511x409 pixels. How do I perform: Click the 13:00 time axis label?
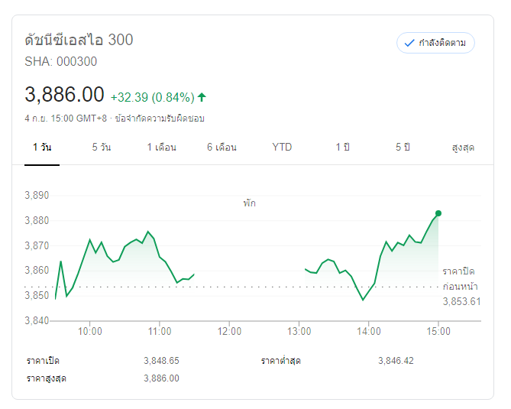coord(299,331)
